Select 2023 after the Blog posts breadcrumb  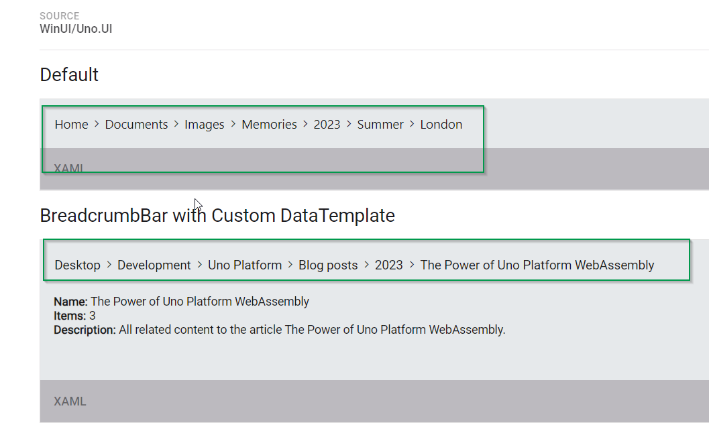click(x=389, y=265)
